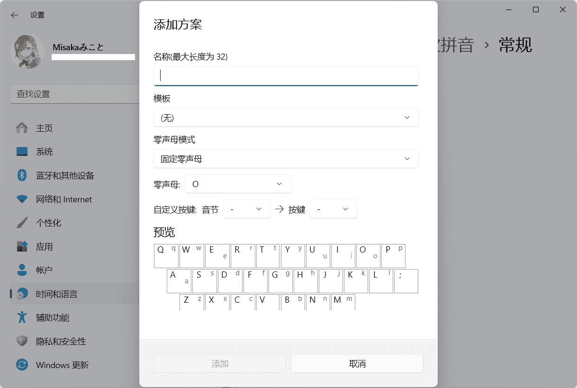577x388 pixels.
Task: Click the Windows 更新 icon
Action: [x=21, y=365]
